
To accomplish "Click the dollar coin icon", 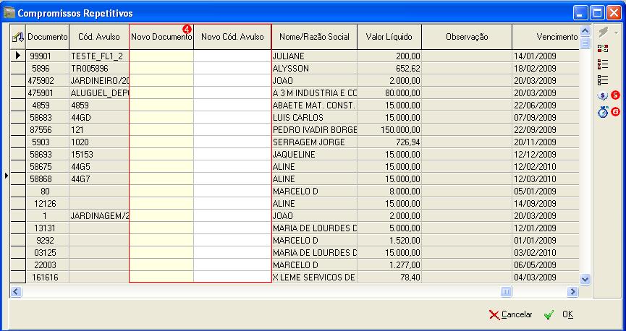I will click(603, 95).
